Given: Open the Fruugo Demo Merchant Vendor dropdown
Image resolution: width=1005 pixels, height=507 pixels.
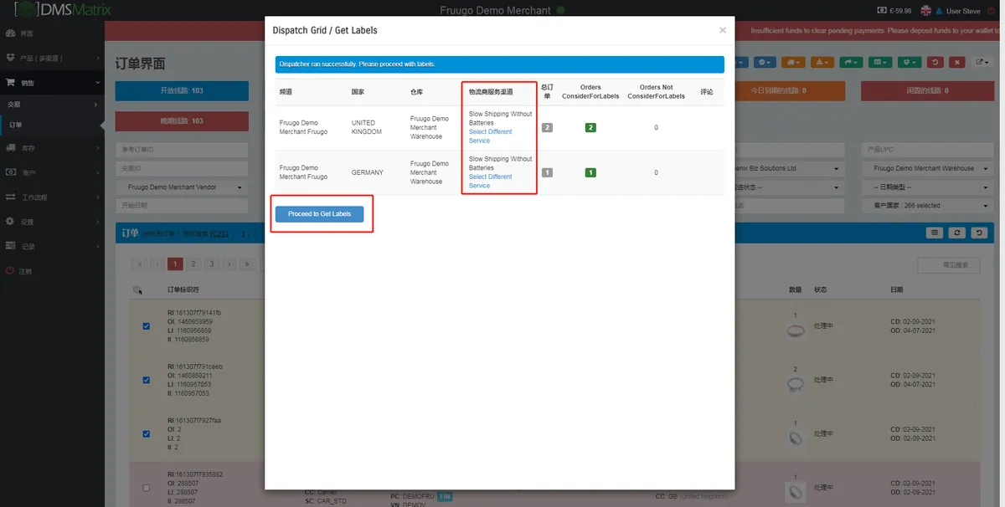Looking at the screenshot, I should point(182,187).
